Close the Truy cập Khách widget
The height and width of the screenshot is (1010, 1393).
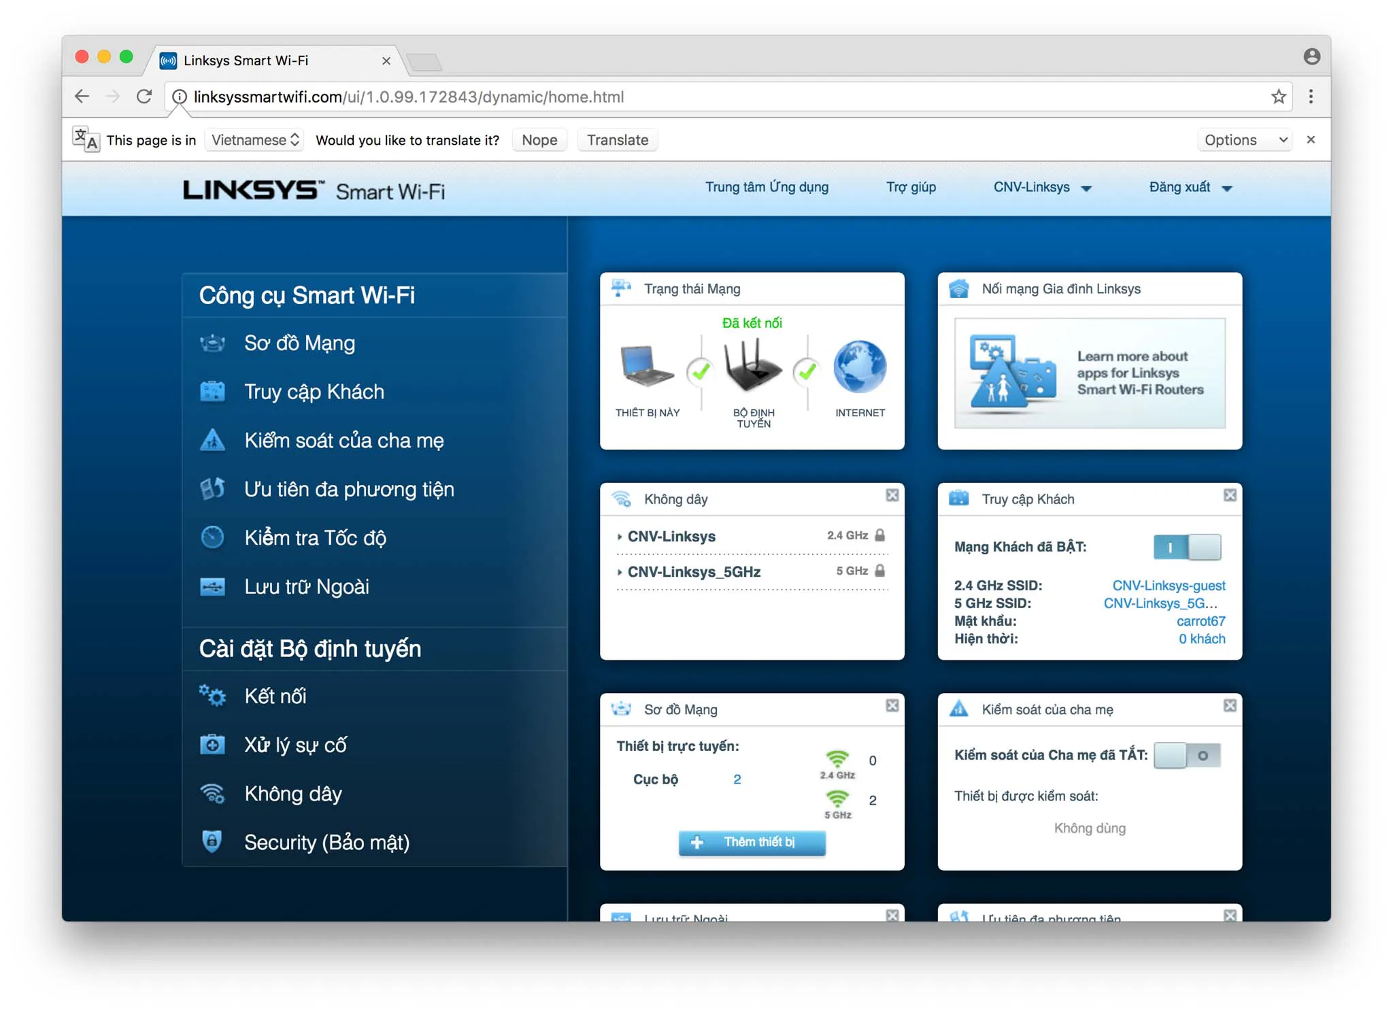[1230, 495]
